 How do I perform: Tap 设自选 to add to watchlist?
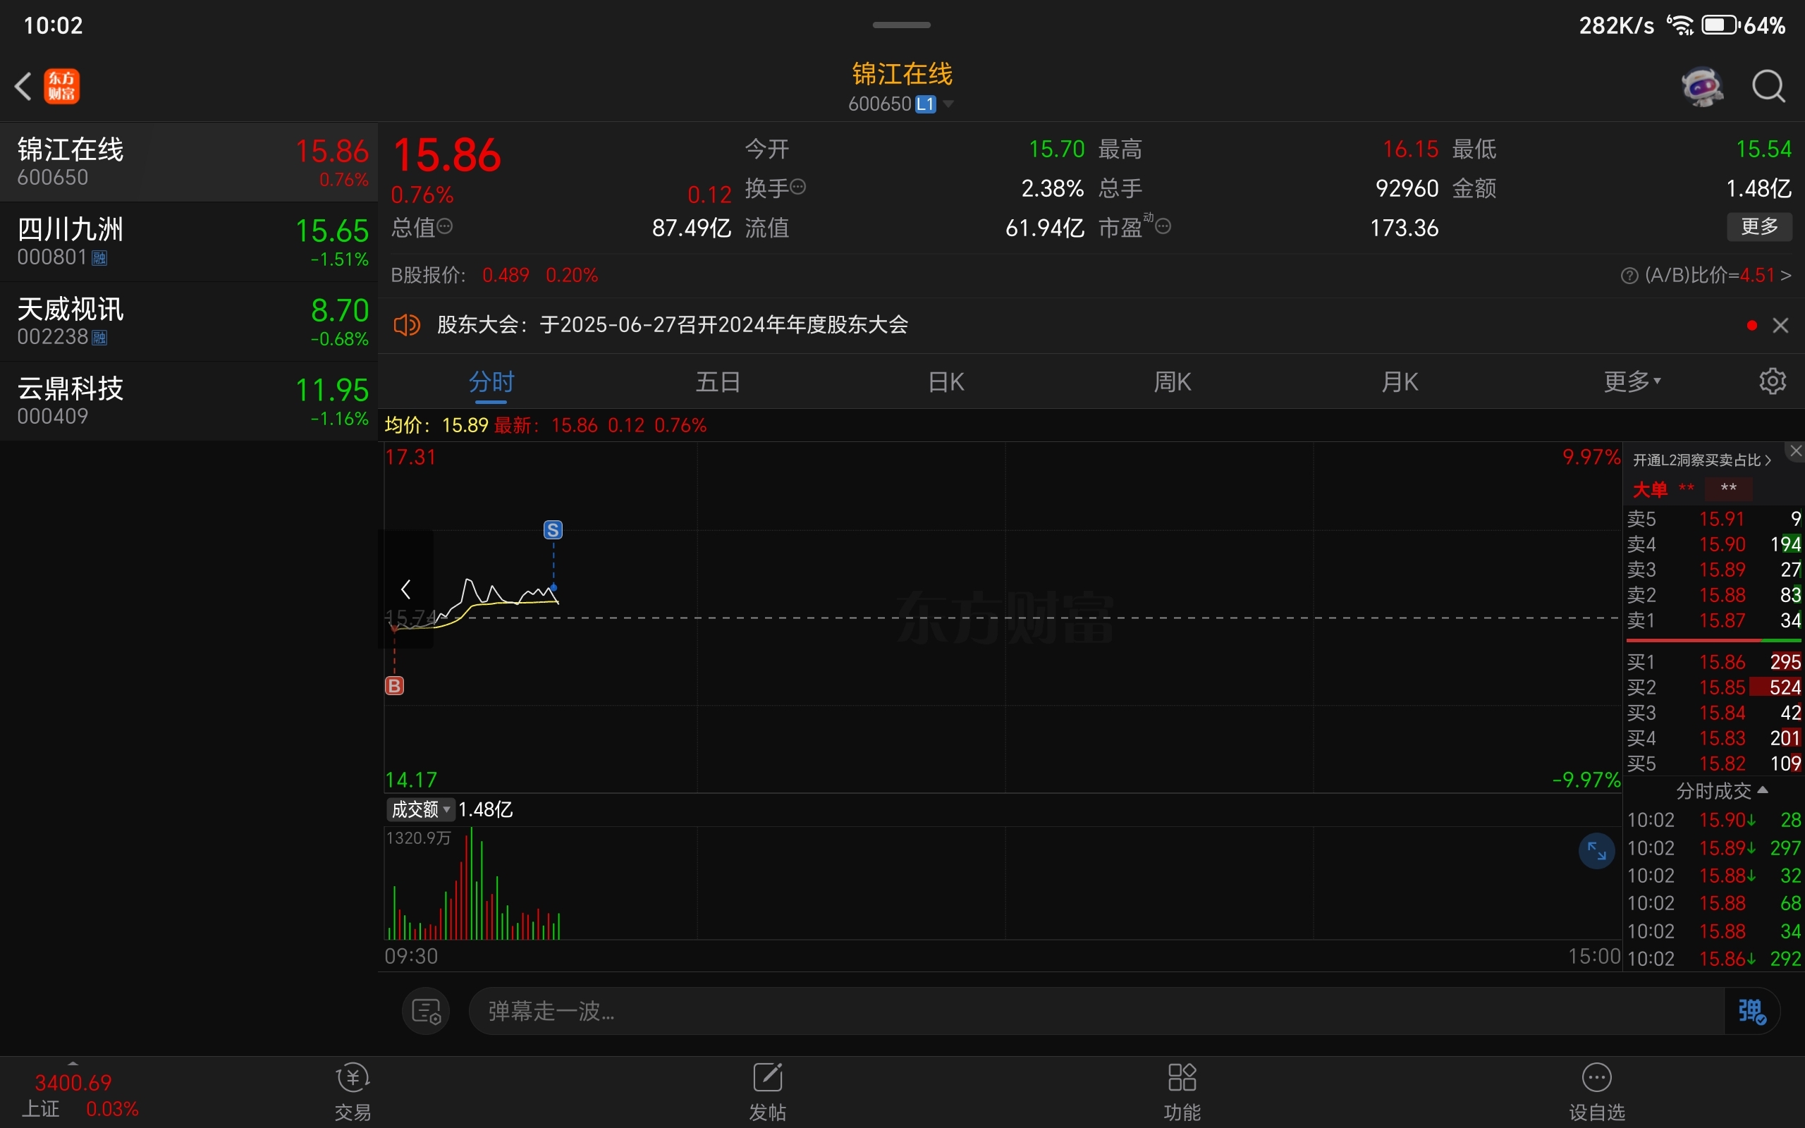tap(1597, 1092)
